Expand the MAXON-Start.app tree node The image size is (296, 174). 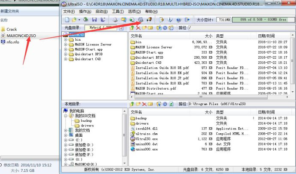click(x=66, y=49)
